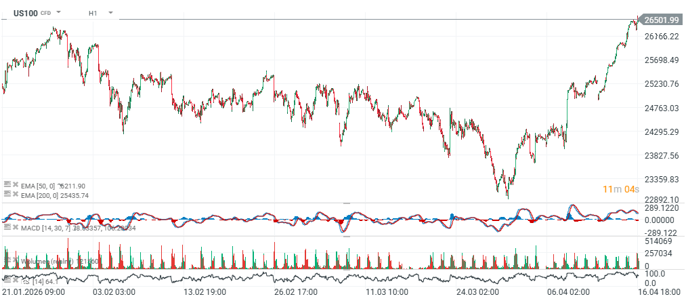Remove the MACD indicator panel
The width and height of the screenshot is (686, 303).
15,228
